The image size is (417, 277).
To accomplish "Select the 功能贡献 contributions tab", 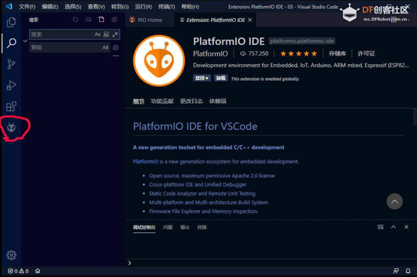I will [x=162, y=102].
